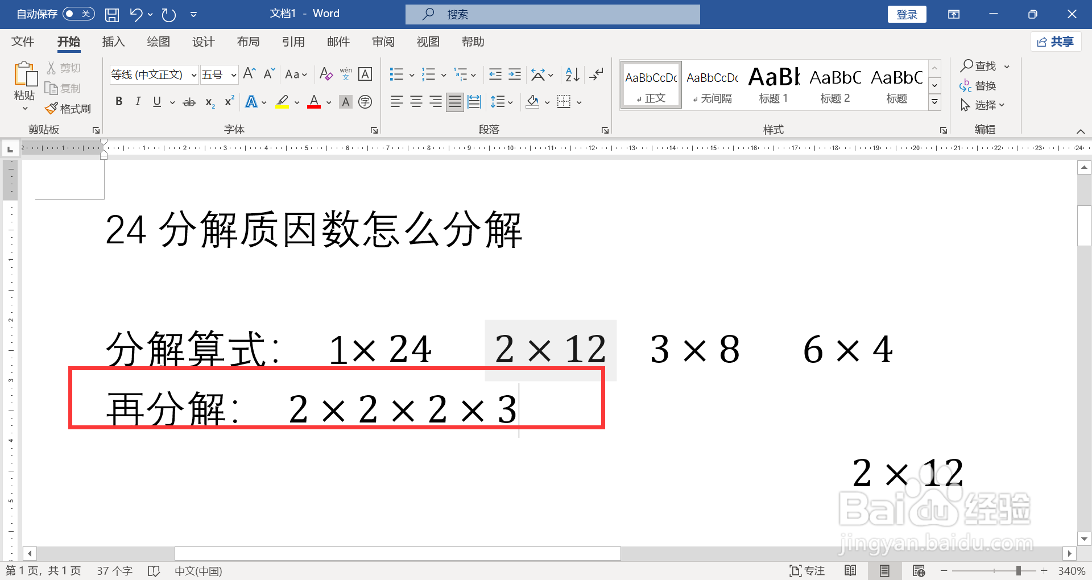Viewport: 1092px width, 580px height.
Task: Click the Clear All Formatting icon
Action: click(x=325, y=74)
